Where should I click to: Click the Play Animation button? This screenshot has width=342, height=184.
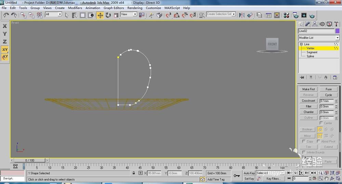tap(301, 173)
